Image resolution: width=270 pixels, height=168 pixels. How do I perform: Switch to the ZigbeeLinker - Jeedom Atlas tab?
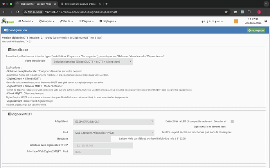36,4
